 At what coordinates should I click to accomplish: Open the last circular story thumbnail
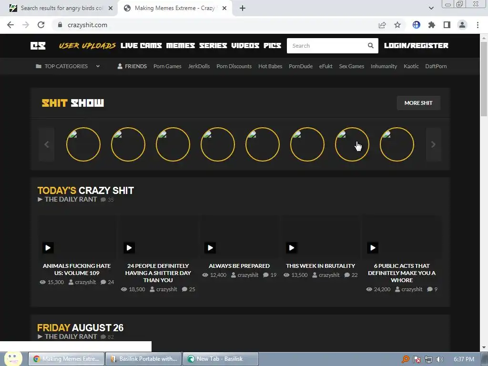pyautogui.click(x=397, y=144)
